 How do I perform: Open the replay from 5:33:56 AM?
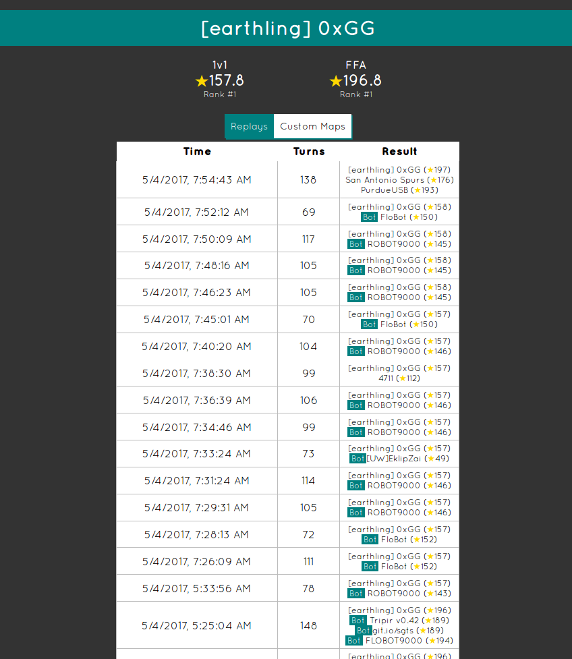coord(196,588)
